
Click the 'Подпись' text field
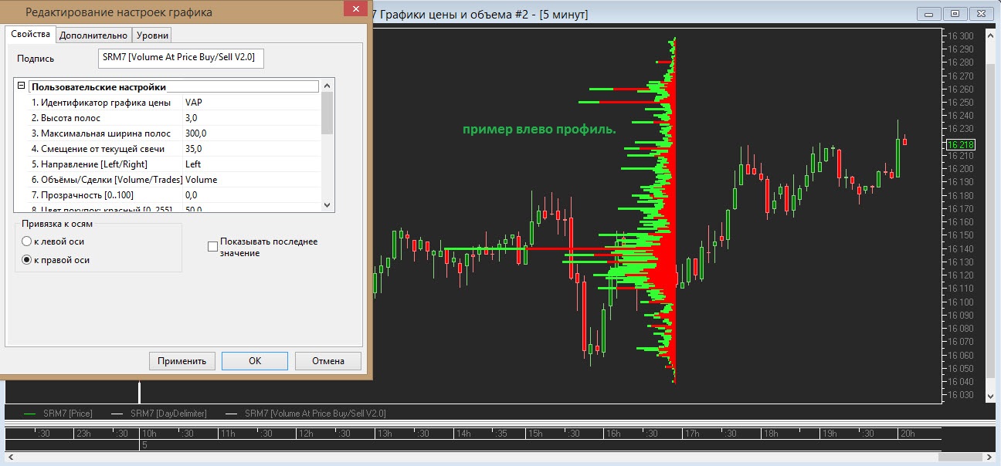(181, 59)
